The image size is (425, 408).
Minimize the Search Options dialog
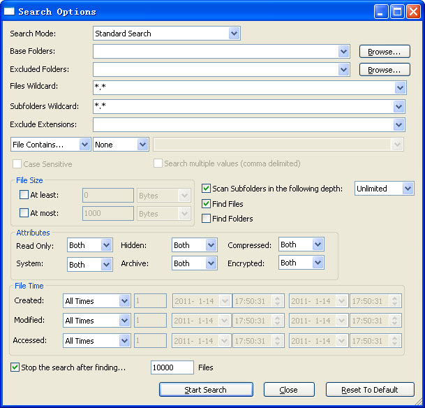(382, 11)
